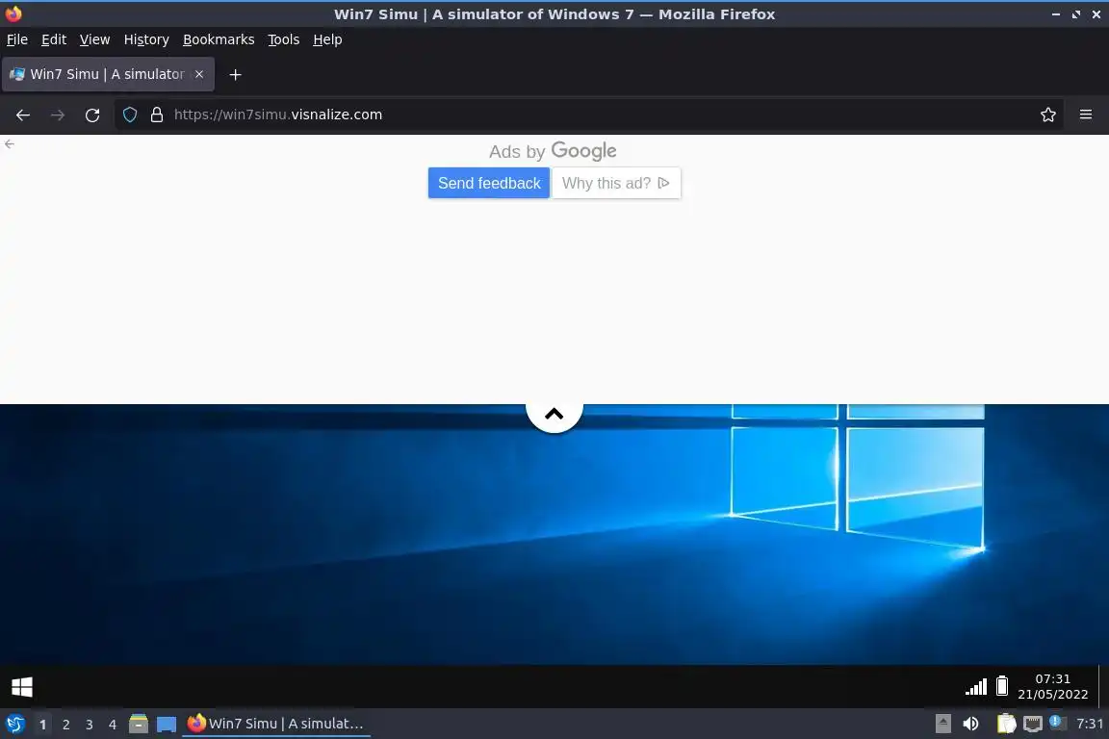Viewport: 1109px width, 739px height.
Task: Open the View menu
Action: tap(94, 39)
